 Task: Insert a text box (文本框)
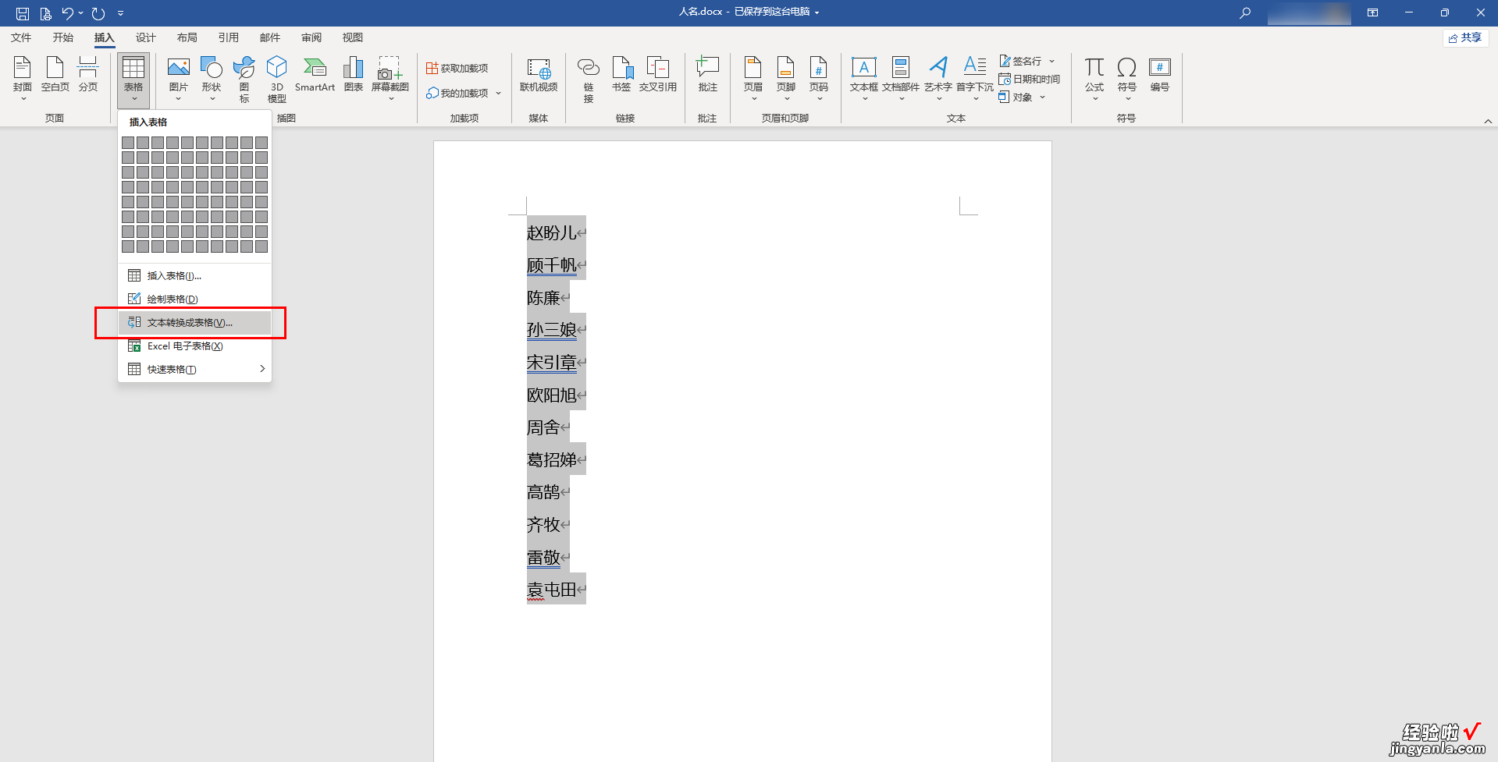tap(864, 79)
